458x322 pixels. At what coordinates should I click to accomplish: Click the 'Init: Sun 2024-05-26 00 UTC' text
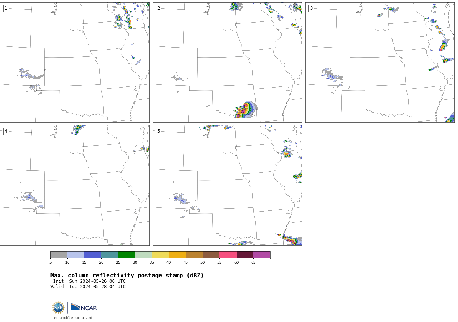89,281
